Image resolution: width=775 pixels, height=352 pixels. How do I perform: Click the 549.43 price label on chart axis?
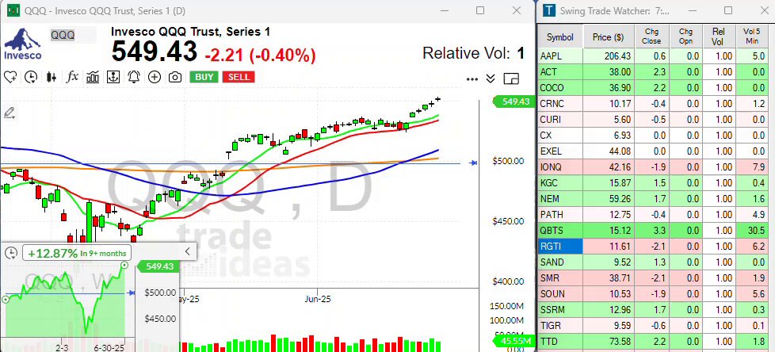(x=514, y=101)
